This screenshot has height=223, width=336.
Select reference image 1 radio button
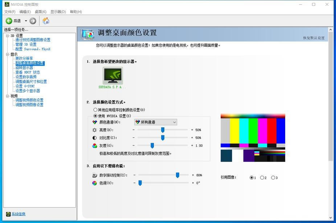[x=251, y=178]
